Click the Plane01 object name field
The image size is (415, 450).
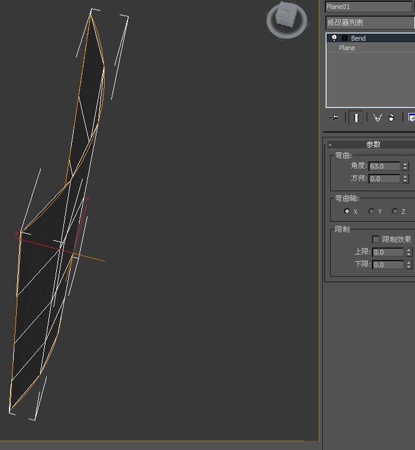click(369, 7)
